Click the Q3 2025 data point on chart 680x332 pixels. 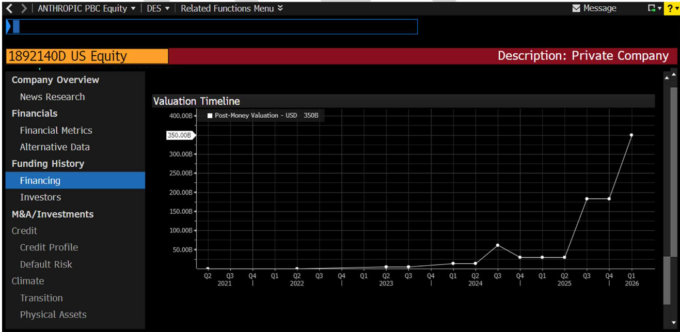(587, 199)
